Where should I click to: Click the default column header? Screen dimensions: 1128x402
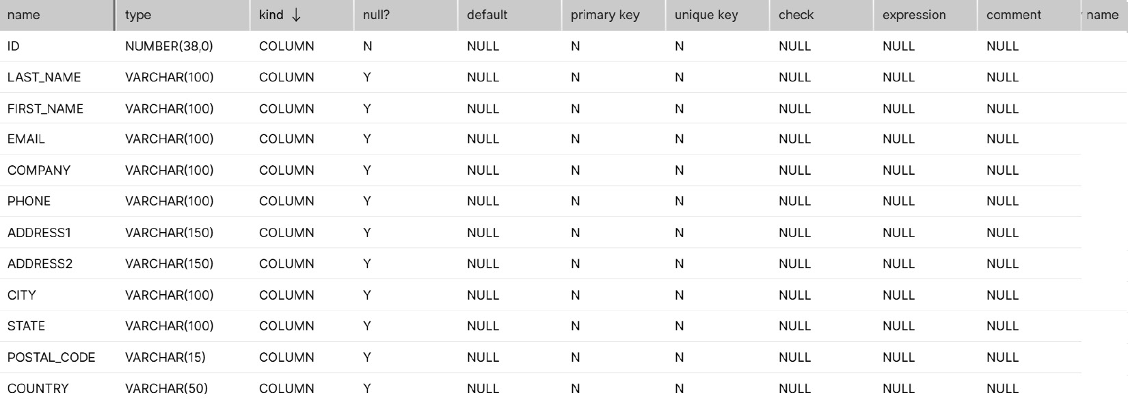[509, 15]
